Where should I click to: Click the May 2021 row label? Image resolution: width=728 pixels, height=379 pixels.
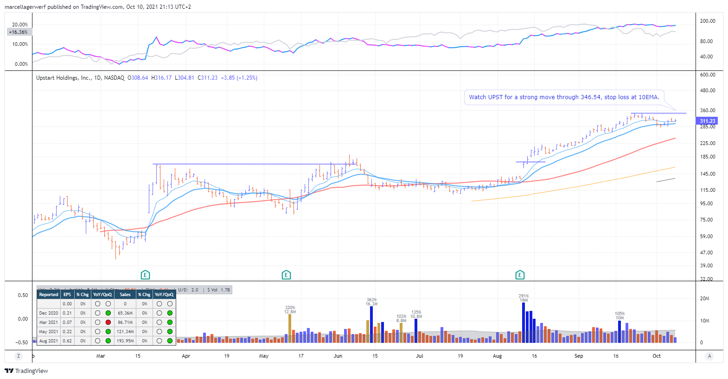click(49, 331)
